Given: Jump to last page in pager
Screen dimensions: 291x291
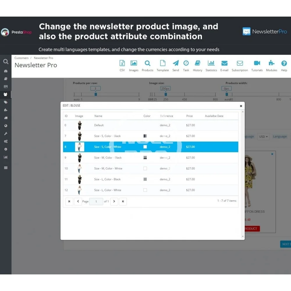Looking at the screenshot, I should pos(123,201).
